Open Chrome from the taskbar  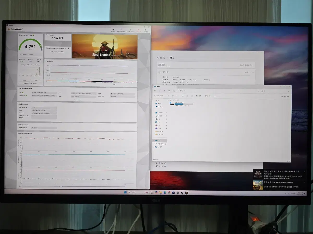pos(169,193)
